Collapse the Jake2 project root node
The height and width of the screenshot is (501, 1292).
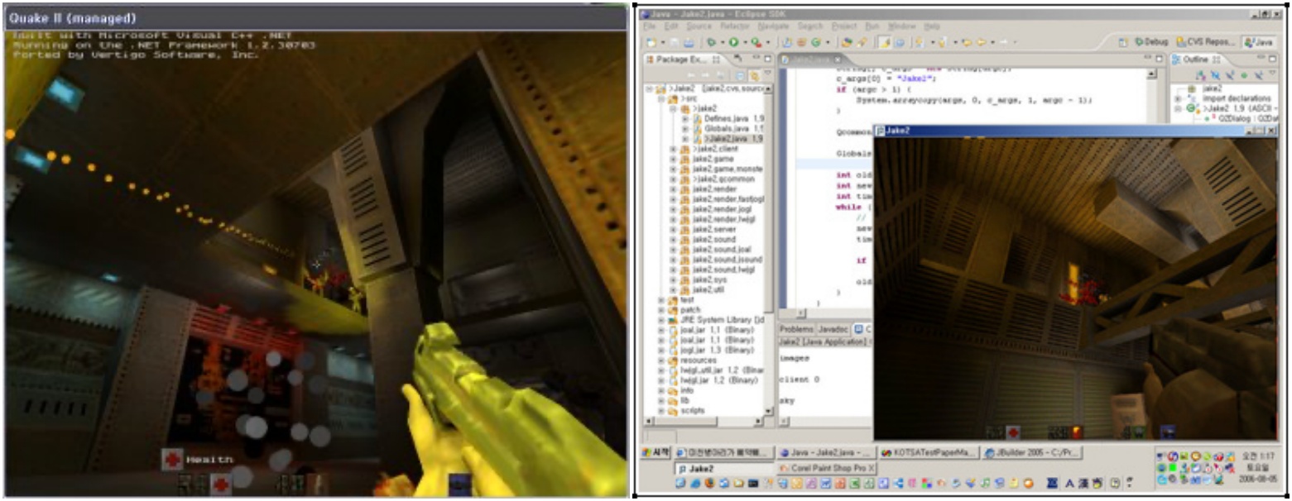(x=650, y=88)
